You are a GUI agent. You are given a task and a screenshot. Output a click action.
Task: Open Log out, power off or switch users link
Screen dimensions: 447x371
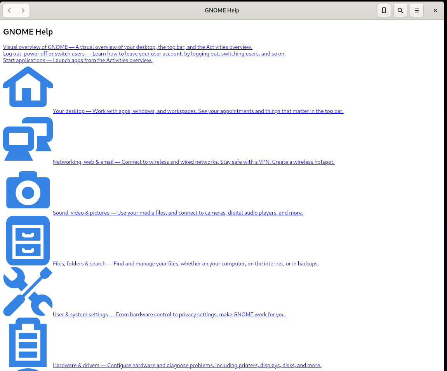(x=144, y=54)
